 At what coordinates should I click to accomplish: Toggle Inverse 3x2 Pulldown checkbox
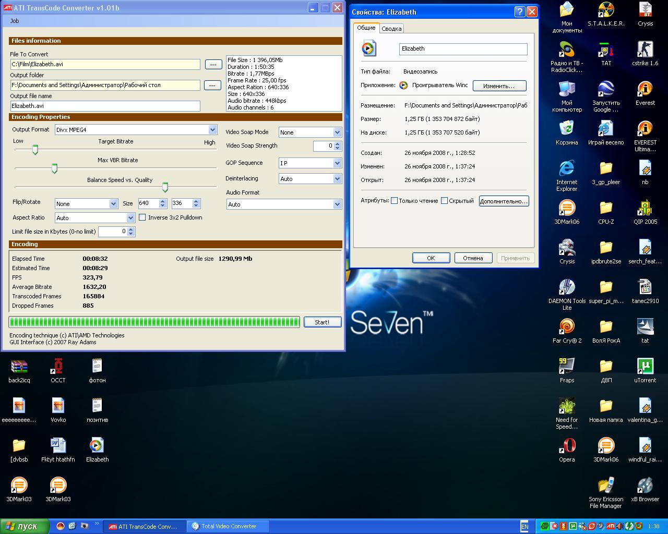tap(142, 217)
